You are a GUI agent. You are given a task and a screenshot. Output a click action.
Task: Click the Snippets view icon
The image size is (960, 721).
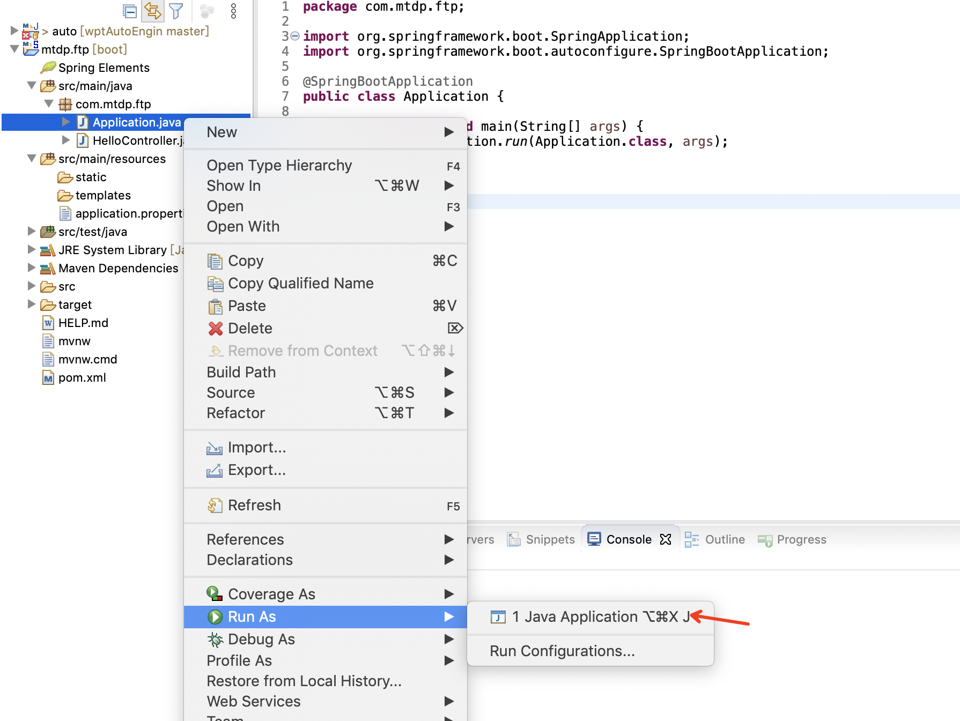coord(515,539)
